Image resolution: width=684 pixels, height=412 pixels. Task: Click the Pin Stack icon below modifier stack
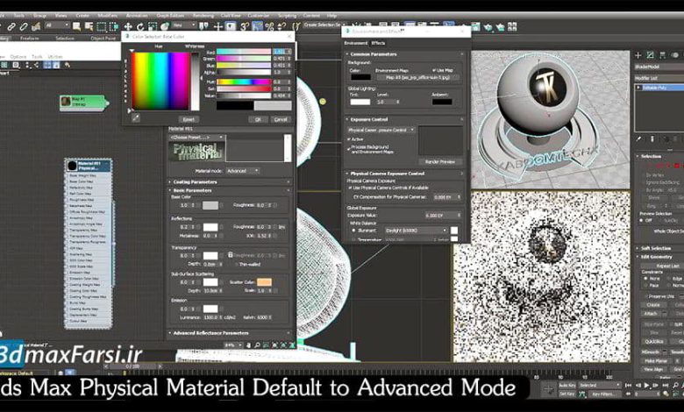click(638, 139)
